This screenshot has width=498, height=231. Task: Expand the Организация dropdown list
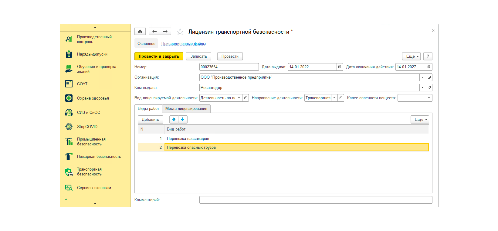(x=422, y=77)
